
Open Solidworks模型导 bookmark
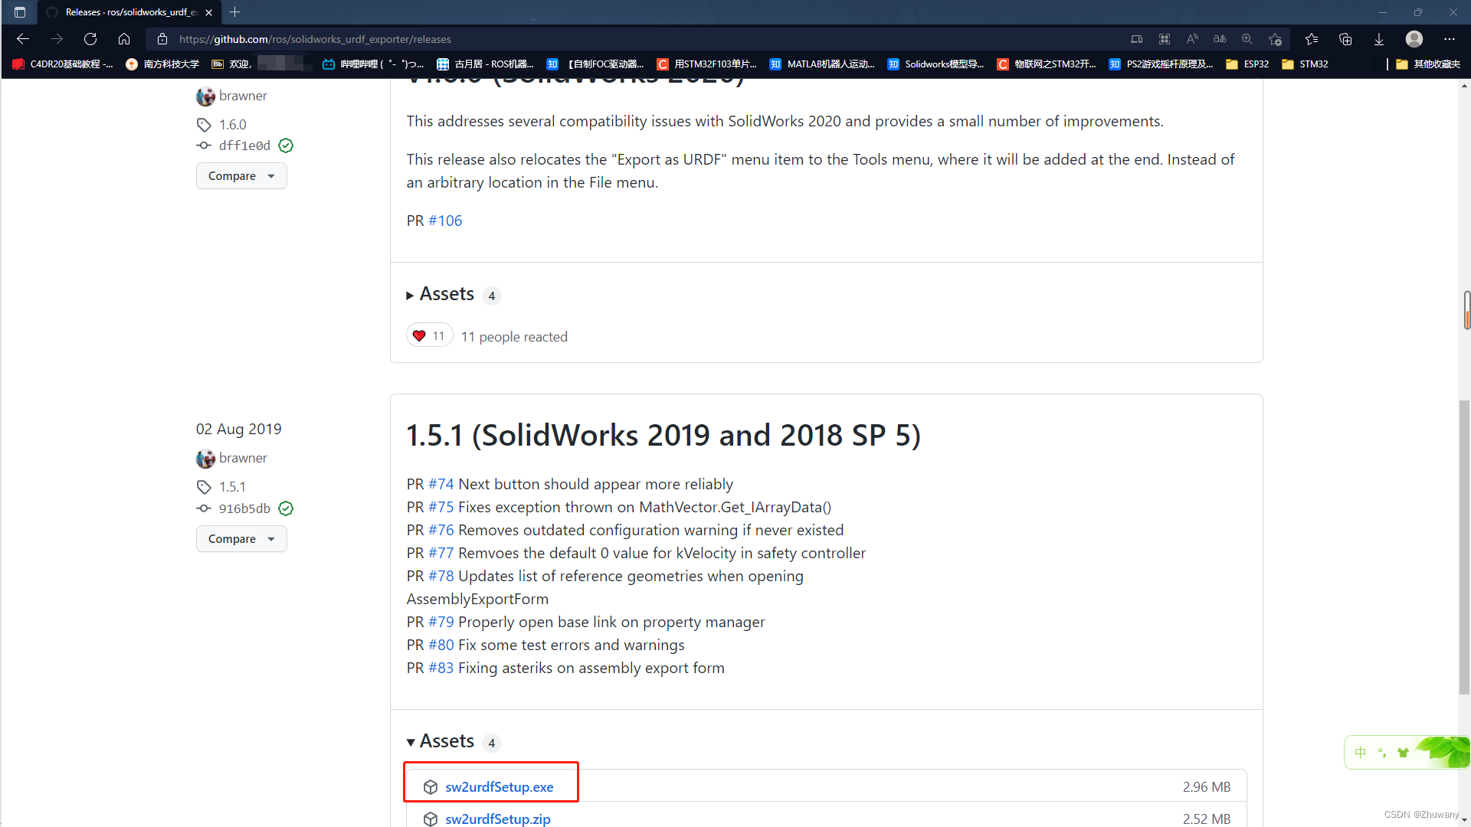coord(935,64)
